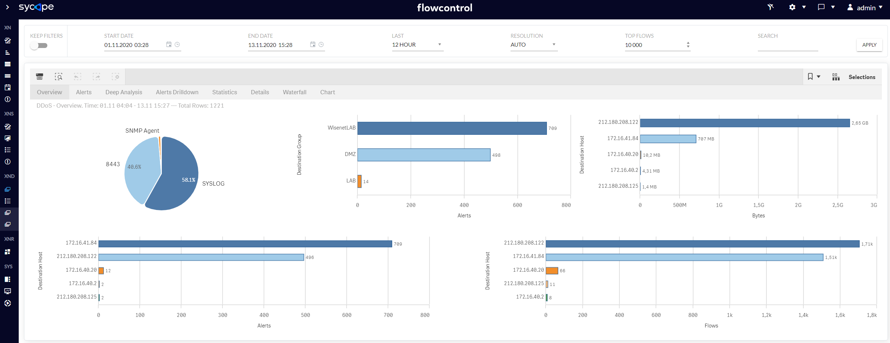Expand the dropdown arrow next to chat icon
This screenshot has width=890, height=343.
point(833,7)
